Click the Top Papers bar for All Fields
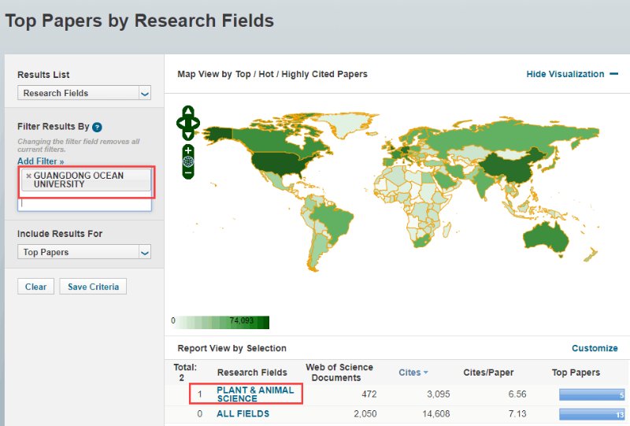630x426 pixels. point(591,414)
